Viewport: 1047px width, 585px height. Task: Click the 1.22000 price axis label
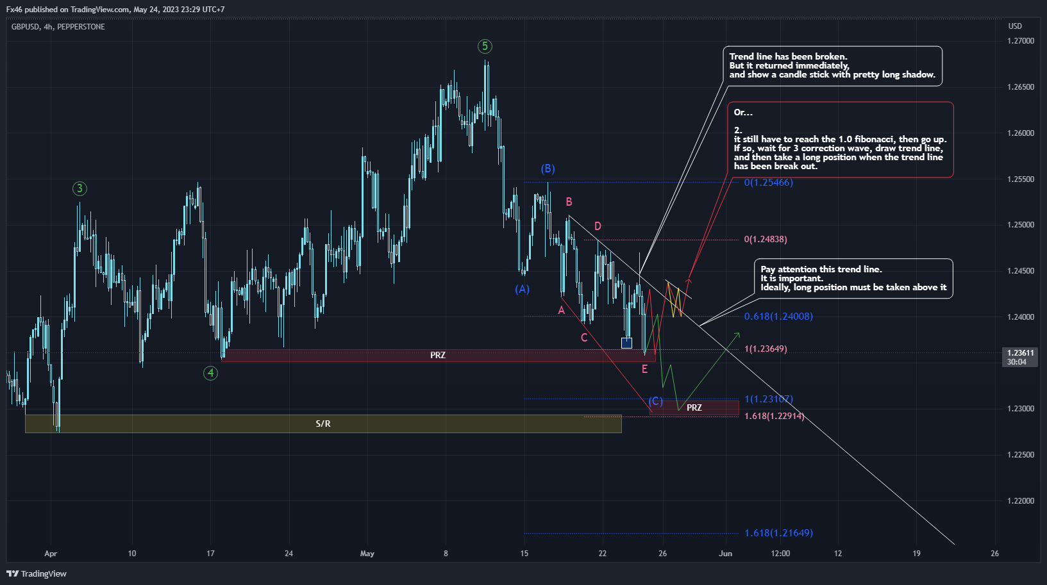click(x=1021, y=501)
